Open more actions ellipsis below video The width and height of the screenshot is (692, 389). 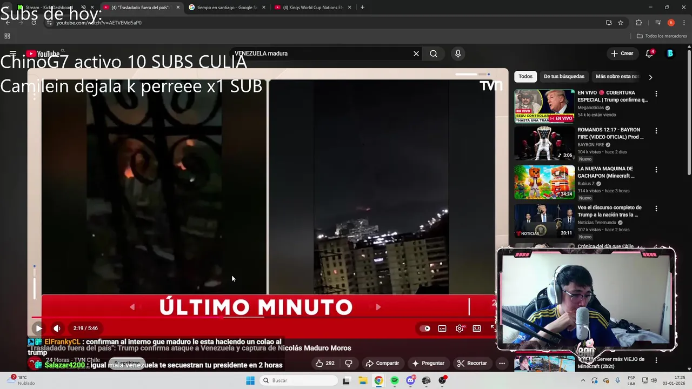(x=502, y=363)
